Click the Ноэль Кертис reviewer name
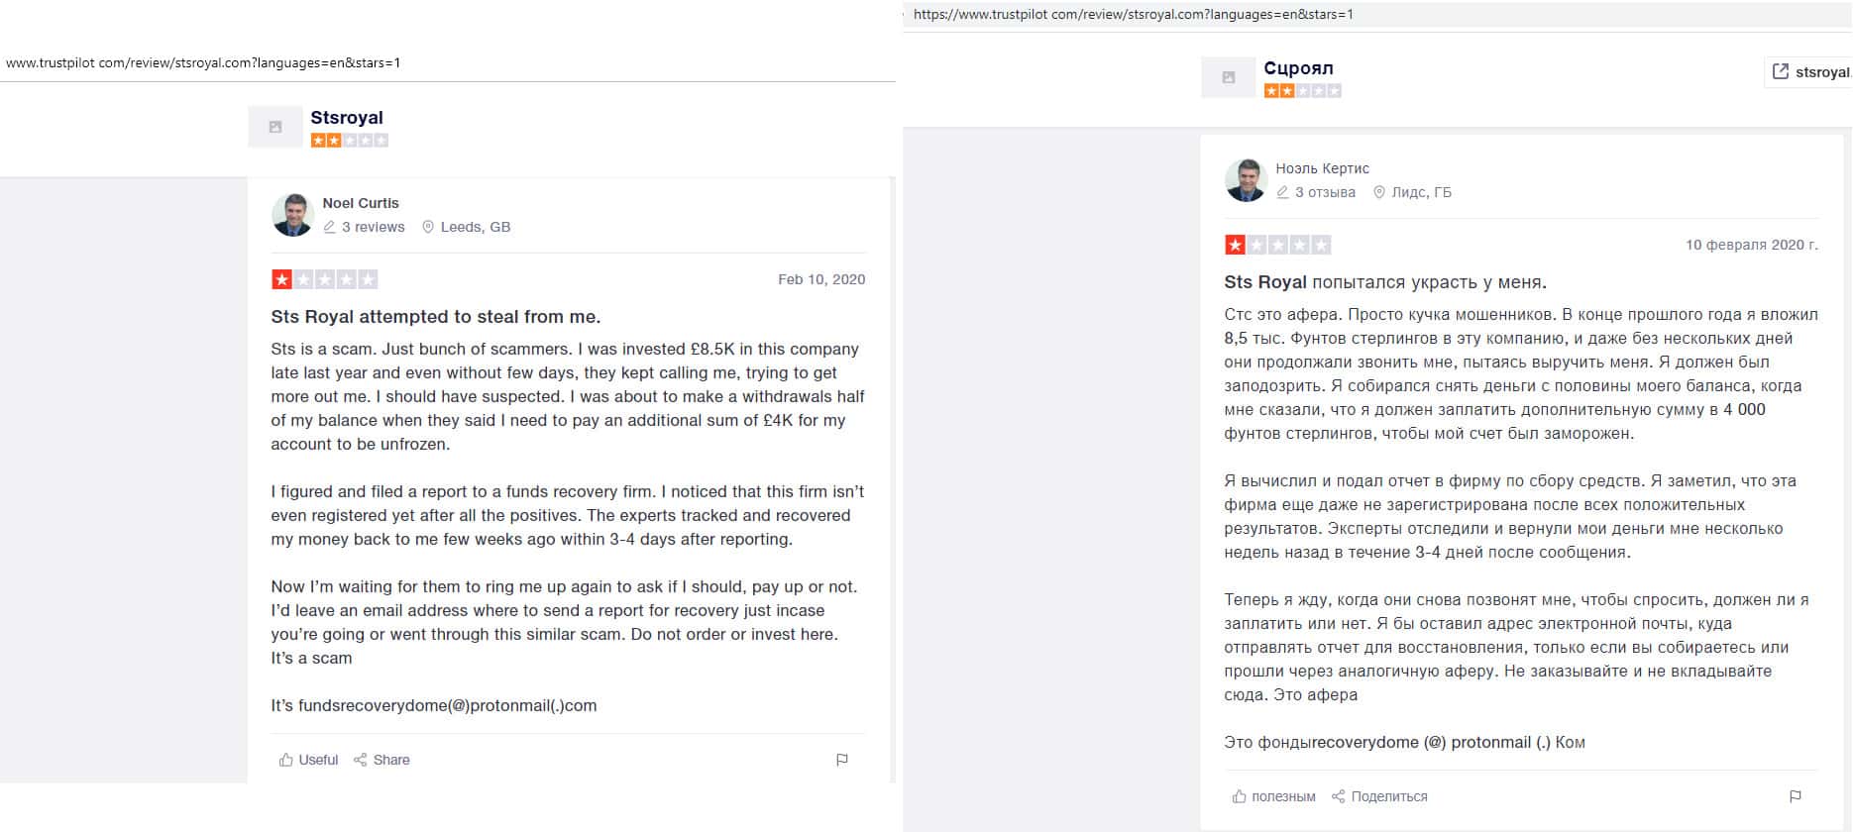 [1322, 168]
